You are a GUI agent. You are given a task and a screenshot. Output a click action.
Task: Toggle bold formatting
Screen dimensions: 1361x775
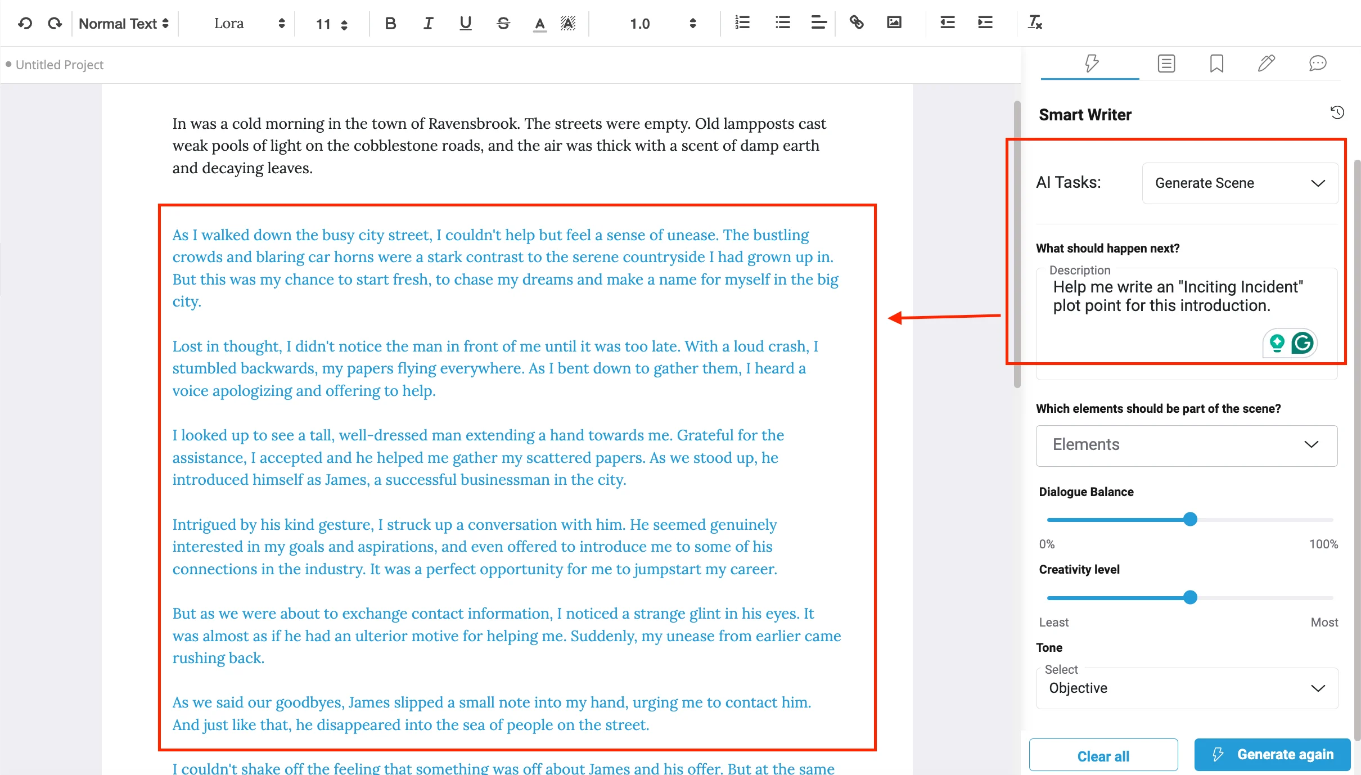pos(390,23)
